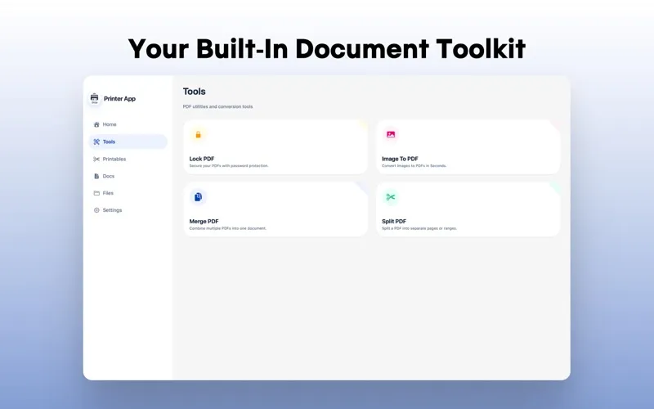Click the Home house icon in sidebar

tap(96, 124)
